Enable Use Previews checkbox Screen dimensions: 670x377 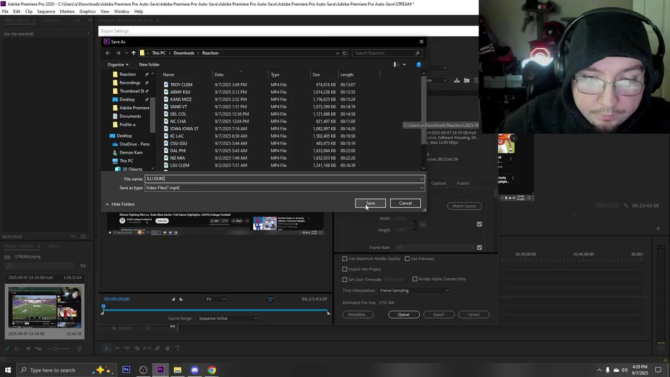[x=407, y=259]
